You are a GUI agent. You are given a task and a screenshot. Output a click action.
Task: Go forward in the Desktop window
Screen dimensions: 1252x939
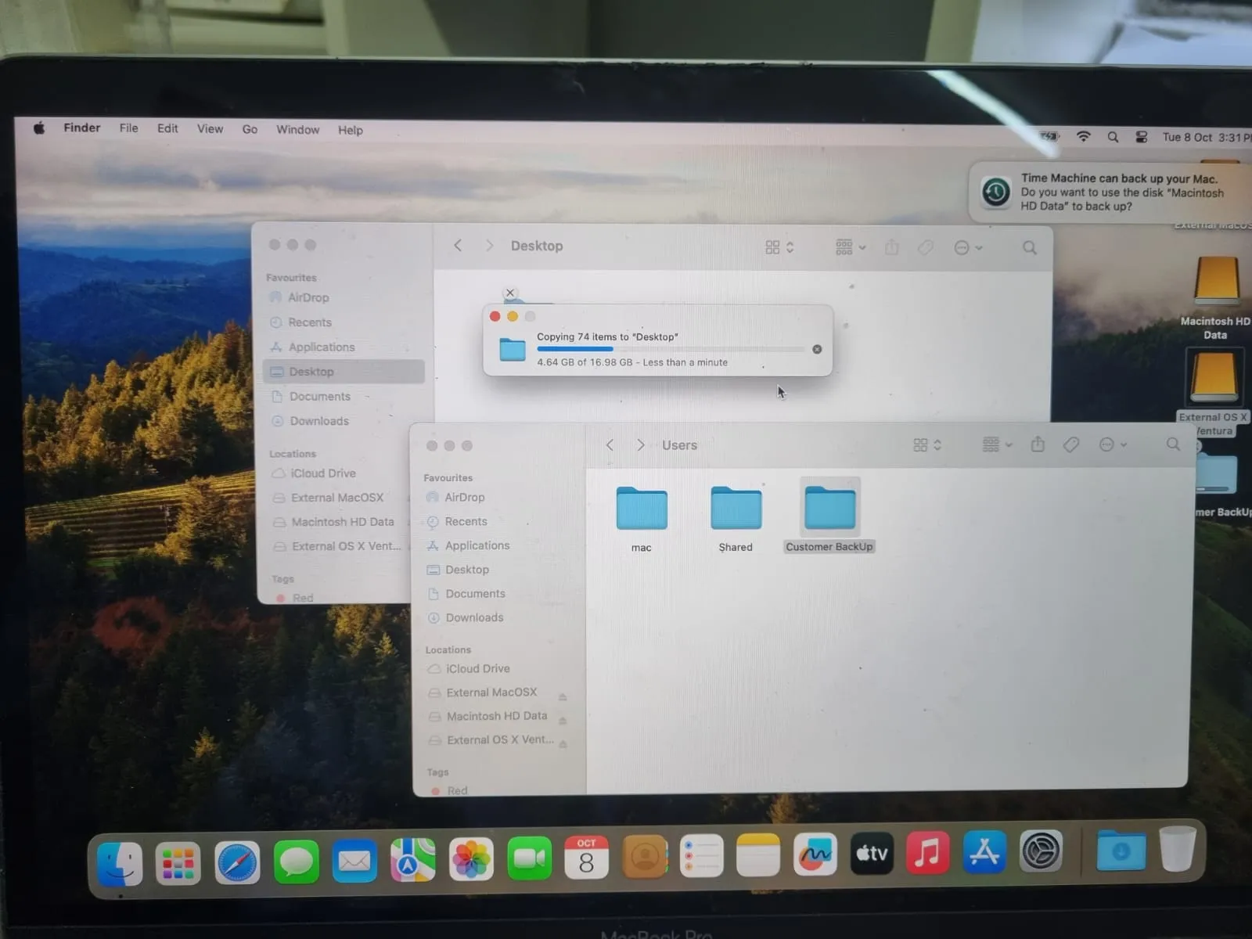point(489,246)
